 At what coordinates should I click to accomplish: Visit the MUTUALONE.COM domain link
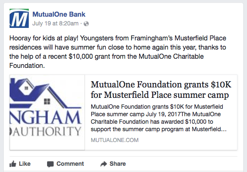[115, 140]
